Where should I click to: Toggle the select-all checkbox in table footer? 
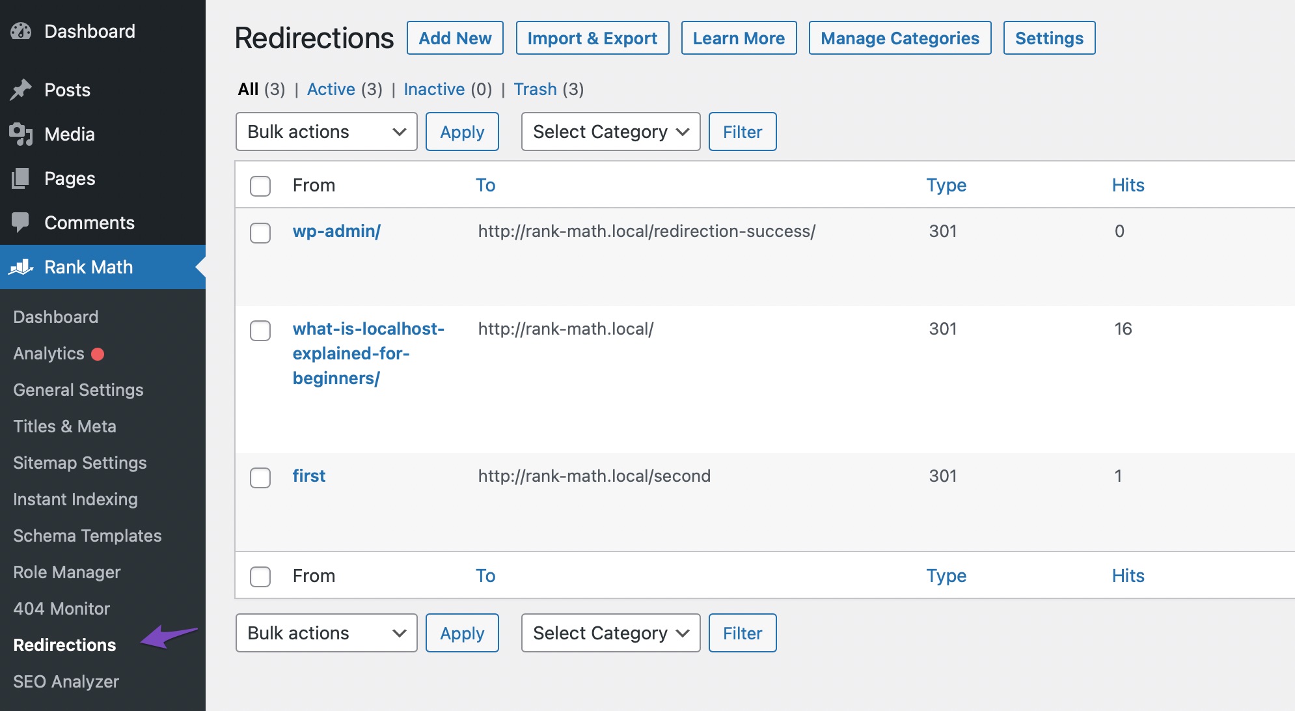pos(260,576)
